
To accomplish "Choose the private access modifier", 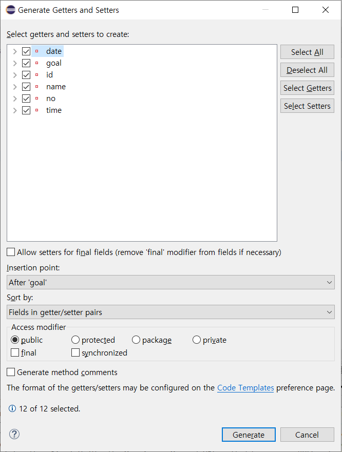I will (x=197, y=340).
